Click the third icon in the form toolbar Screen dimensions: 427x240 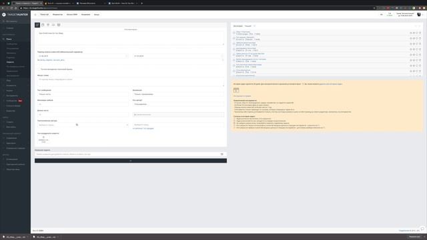pos(48,25)
